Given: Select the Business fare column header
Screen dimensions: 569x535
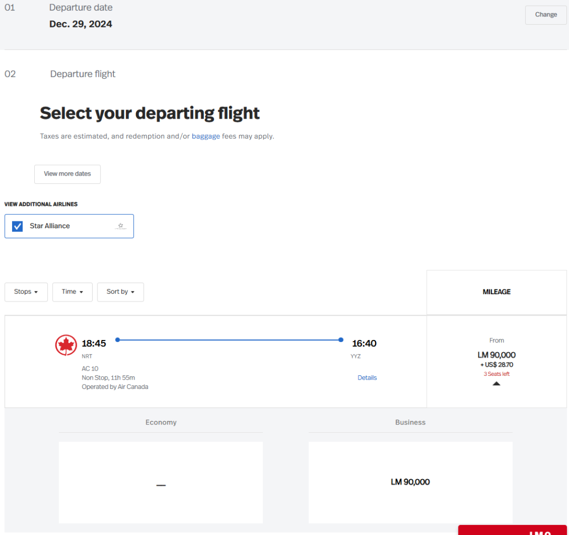Looking at the screenshot, I should [x=410, y=422].
